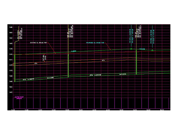Click the first green PVI triangle marker

point(131,49)
